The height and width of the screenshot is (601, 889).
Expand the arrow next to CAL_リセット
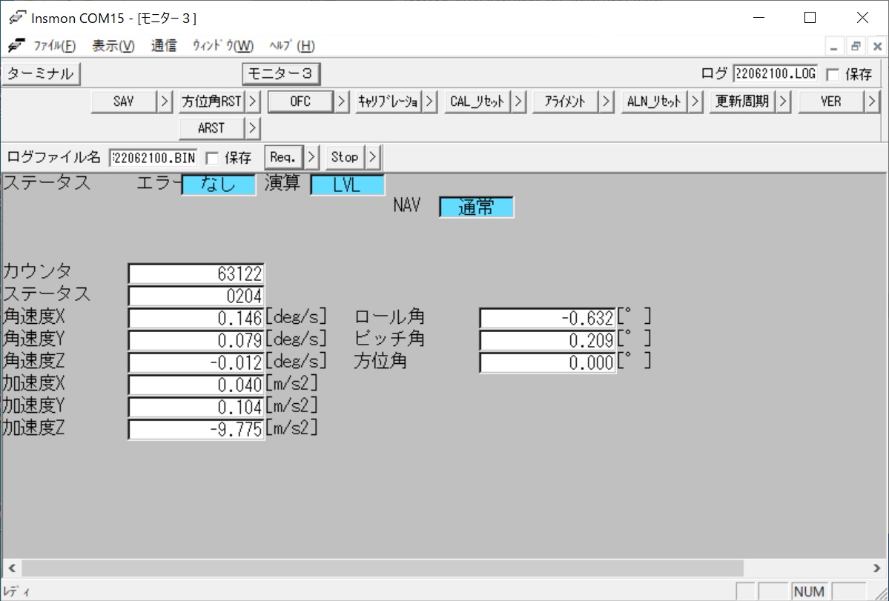518,102
